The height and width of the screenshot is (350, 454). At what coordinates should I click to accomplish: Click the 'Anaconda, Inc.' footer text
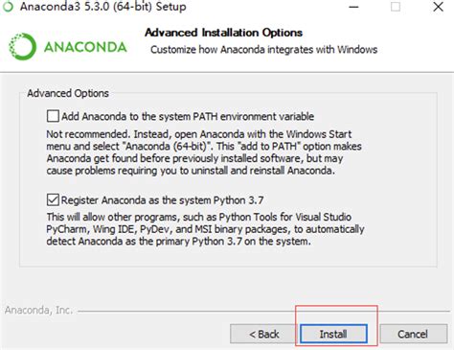pos(38,310)
